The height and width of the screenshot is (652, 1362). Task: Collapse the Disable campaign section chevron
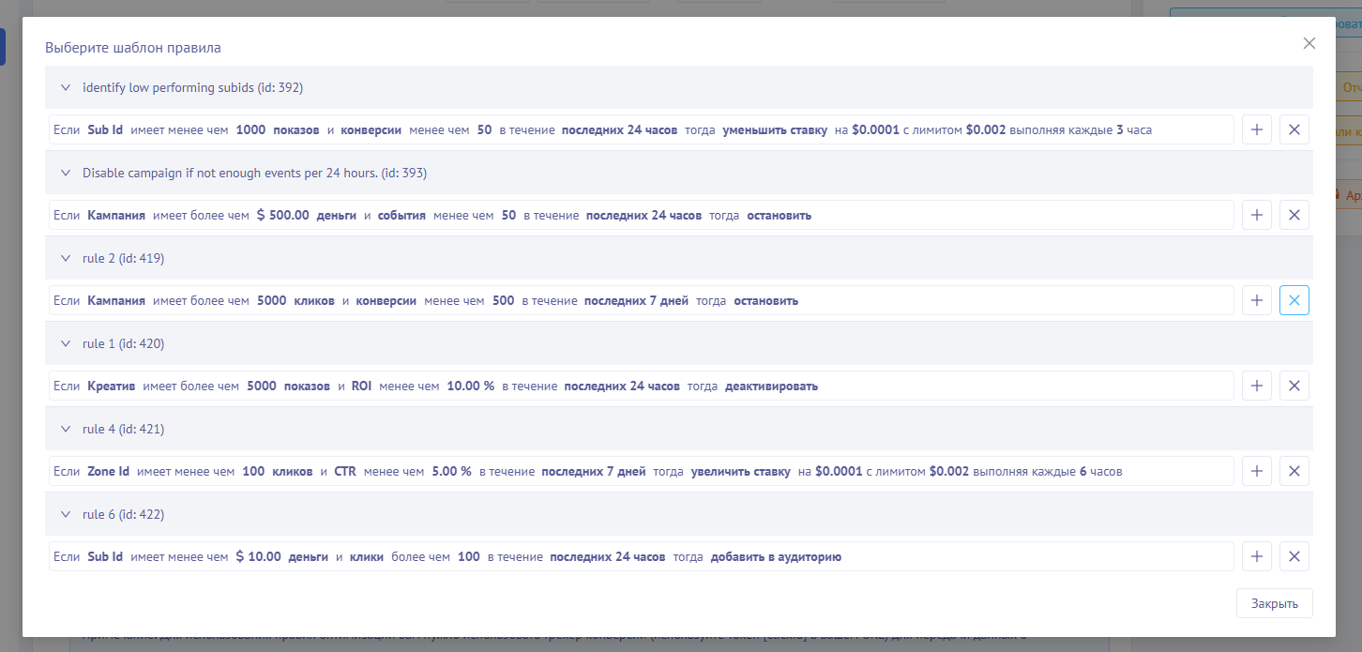click(x=66, y=173)
